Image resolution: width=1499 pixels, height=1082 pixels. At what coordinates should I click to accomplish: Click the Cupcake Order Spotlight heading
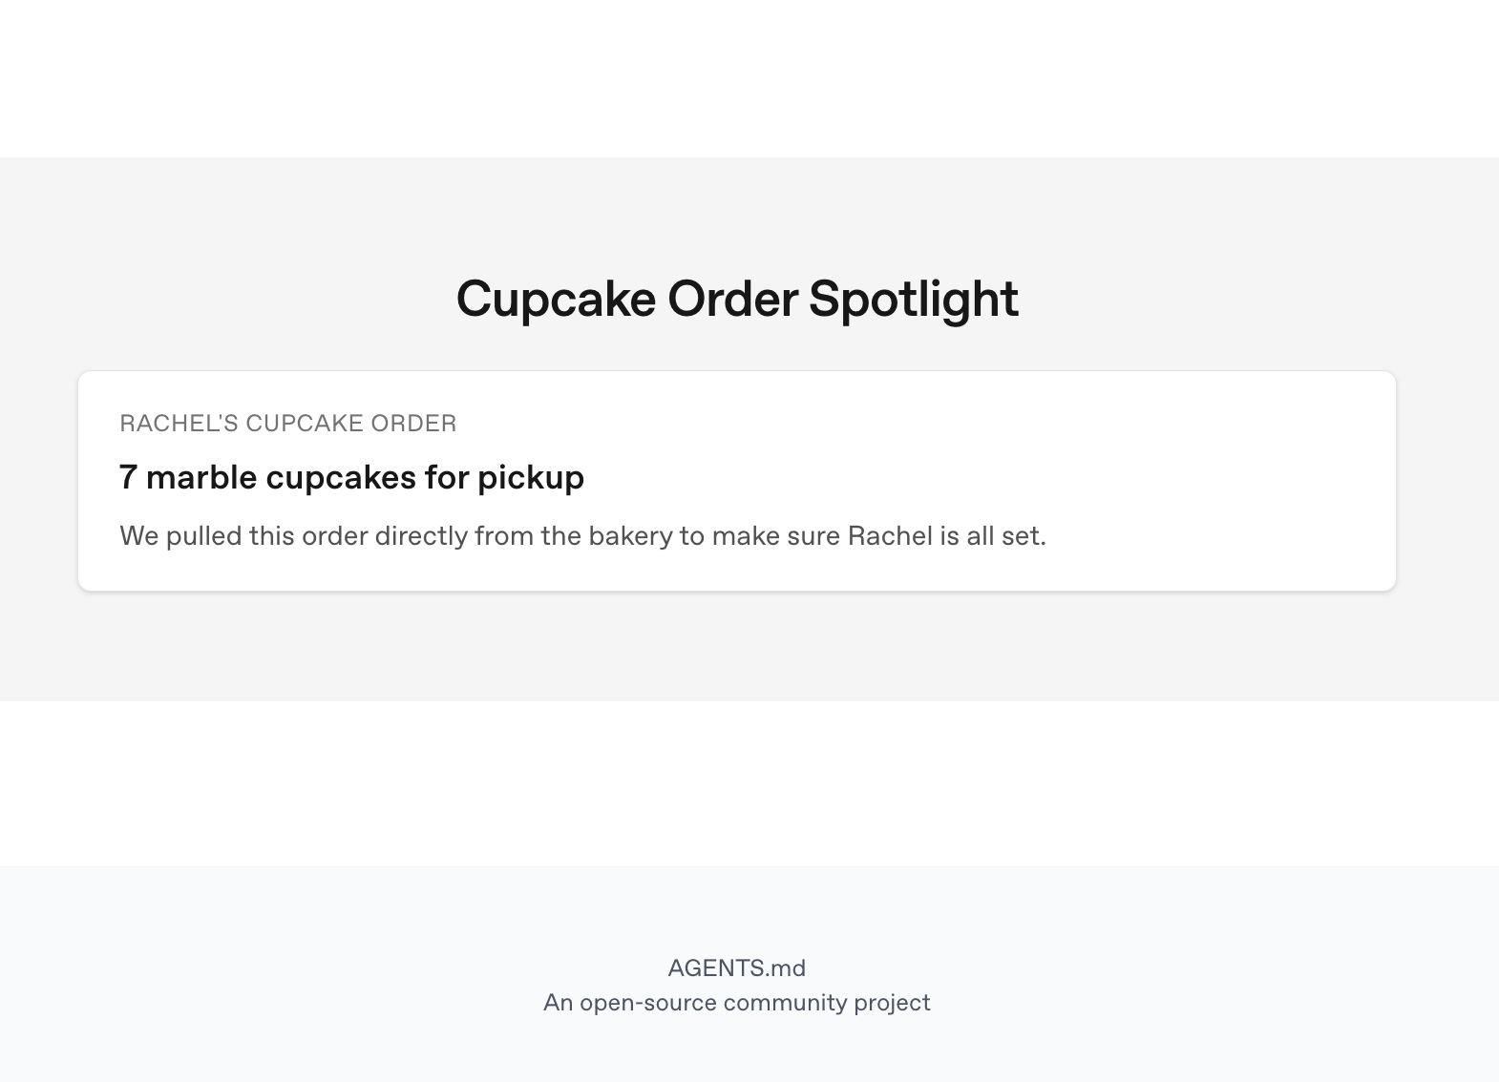[737, 299]
